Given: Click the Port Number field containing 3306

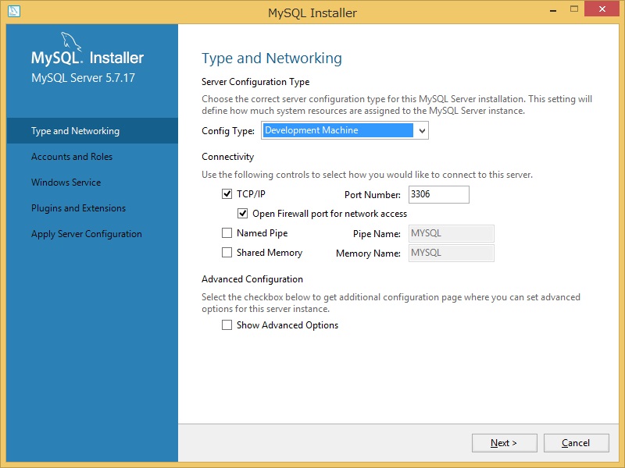Looking at the screenshot, I should (x=439, y=194).
